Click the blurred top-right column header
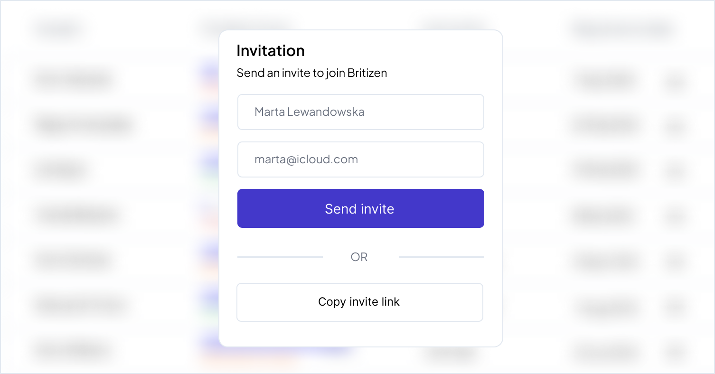 tap(623, 29)
